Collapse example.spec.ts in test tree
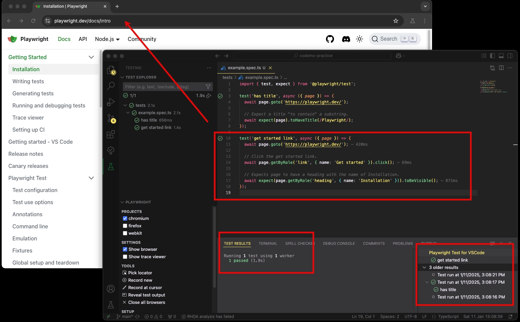Screen dimensions: 520x322 click(x=128, y=113)
